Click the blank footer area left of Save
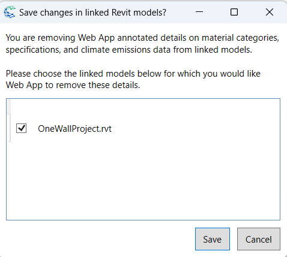287x257 pixels. (100, 239)
